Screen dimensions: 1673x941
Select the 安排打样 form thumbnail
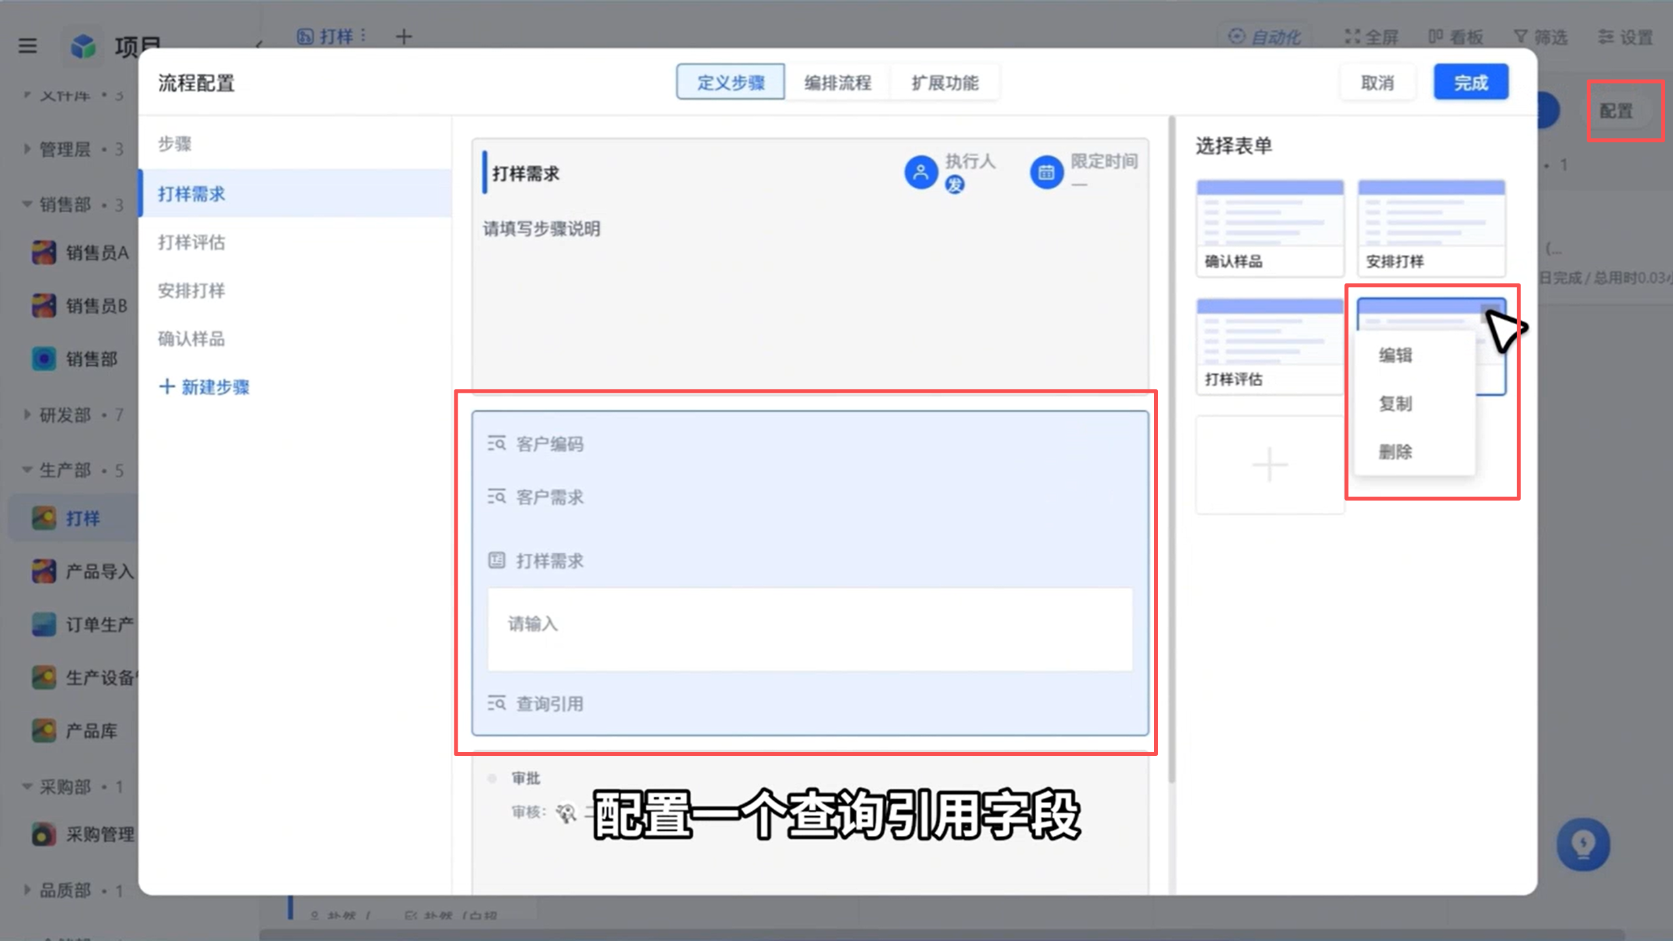[x=1431, y=228]
